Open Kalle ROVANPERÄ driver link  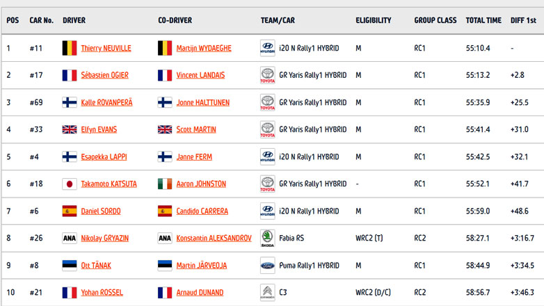click(x=106, y=102)
